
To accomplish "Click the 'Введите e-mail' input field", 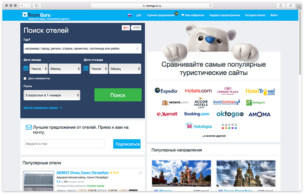I will [64, 144].
